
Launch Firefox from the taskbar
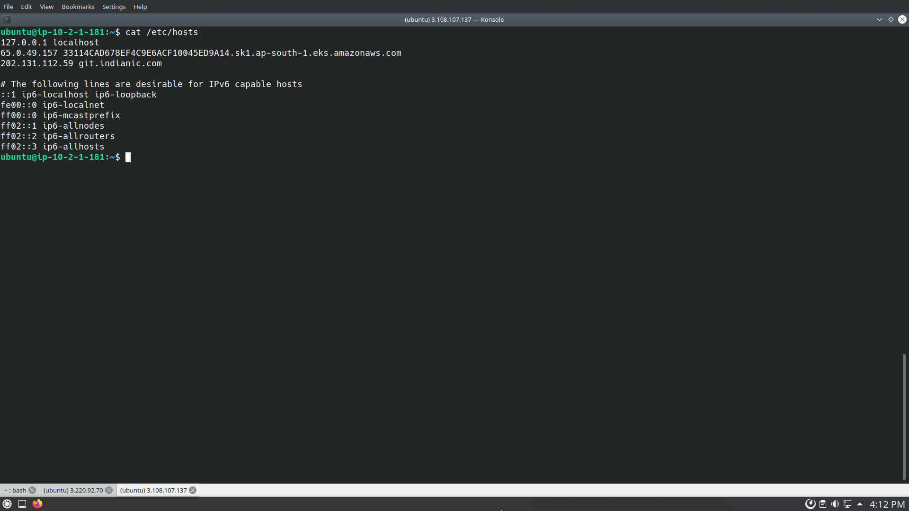[37, 503]
